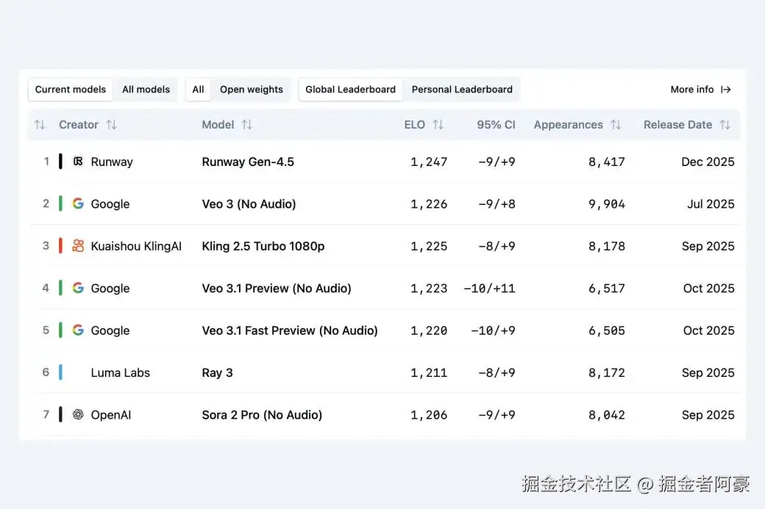Click the Model column header label
Screen dimensions: 765x509
(218, 125)
